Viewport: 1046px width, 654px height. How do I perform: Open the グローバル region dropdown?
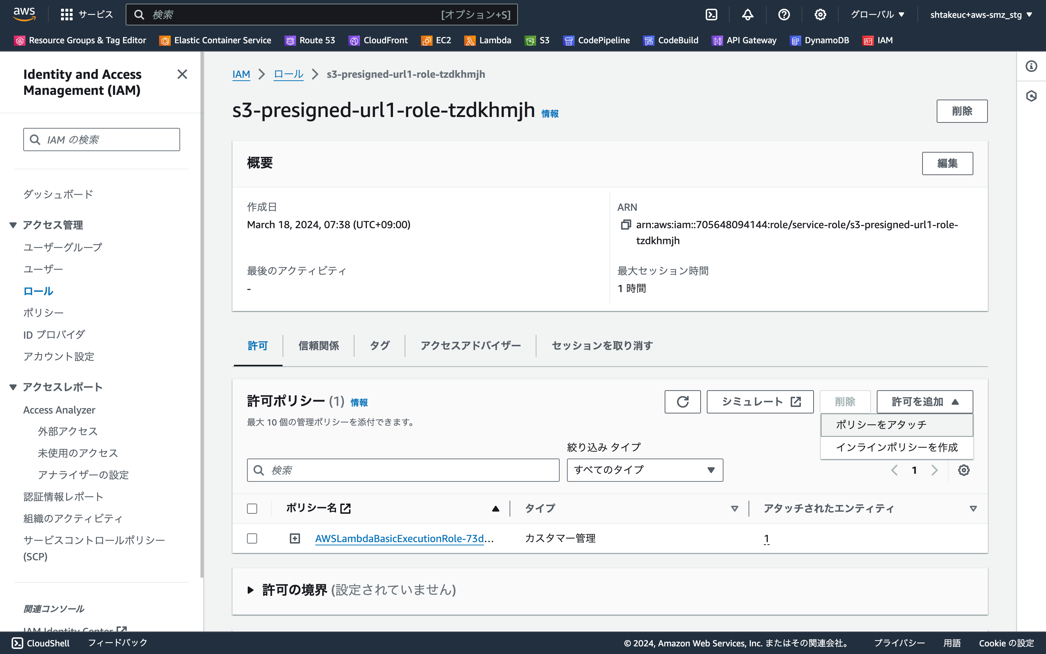click(877, 15)
